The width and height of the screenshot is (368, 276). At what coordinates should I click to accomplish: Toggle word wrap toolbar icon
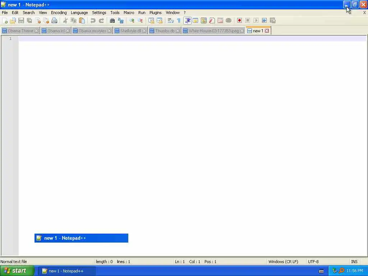(x=171, y=20)
